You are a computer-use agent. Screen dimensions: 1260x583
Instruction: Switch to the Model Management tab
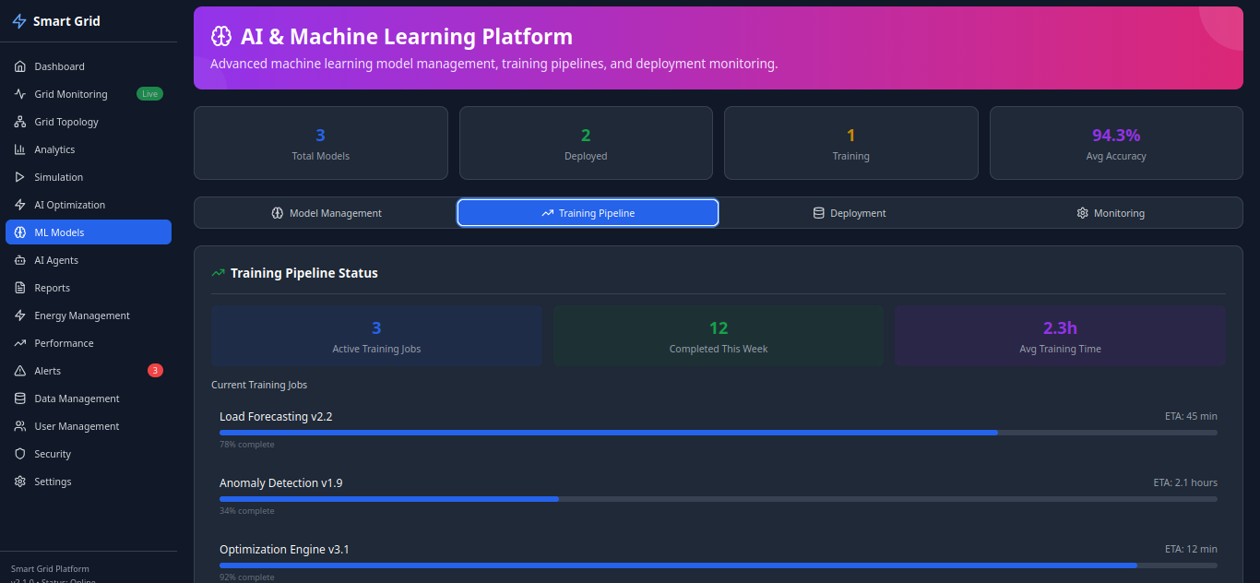[x=326, y=213]
